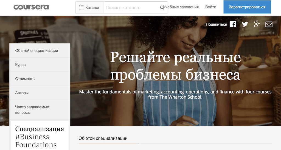Share via the Twitter bird icon

(x=245, y=24)
